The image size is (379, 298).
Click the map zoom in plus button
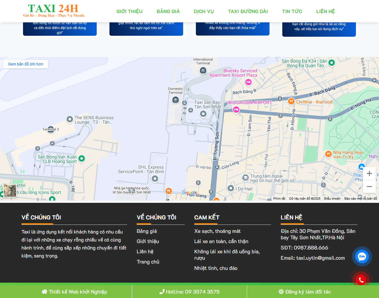(x=369, y=173)
